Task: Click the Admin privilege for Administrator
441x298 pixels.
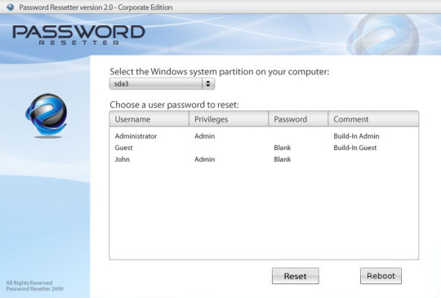Action: pyautogui.click(x=205, y=136)
